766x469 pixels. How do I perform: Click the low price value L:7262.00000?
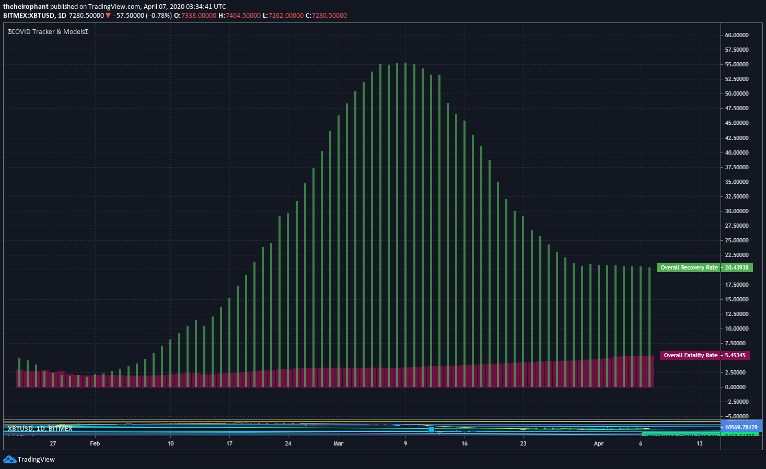tap(283, 16)
